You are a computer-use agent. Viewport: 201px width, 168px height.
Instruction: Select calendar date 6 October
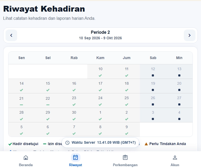48,129
